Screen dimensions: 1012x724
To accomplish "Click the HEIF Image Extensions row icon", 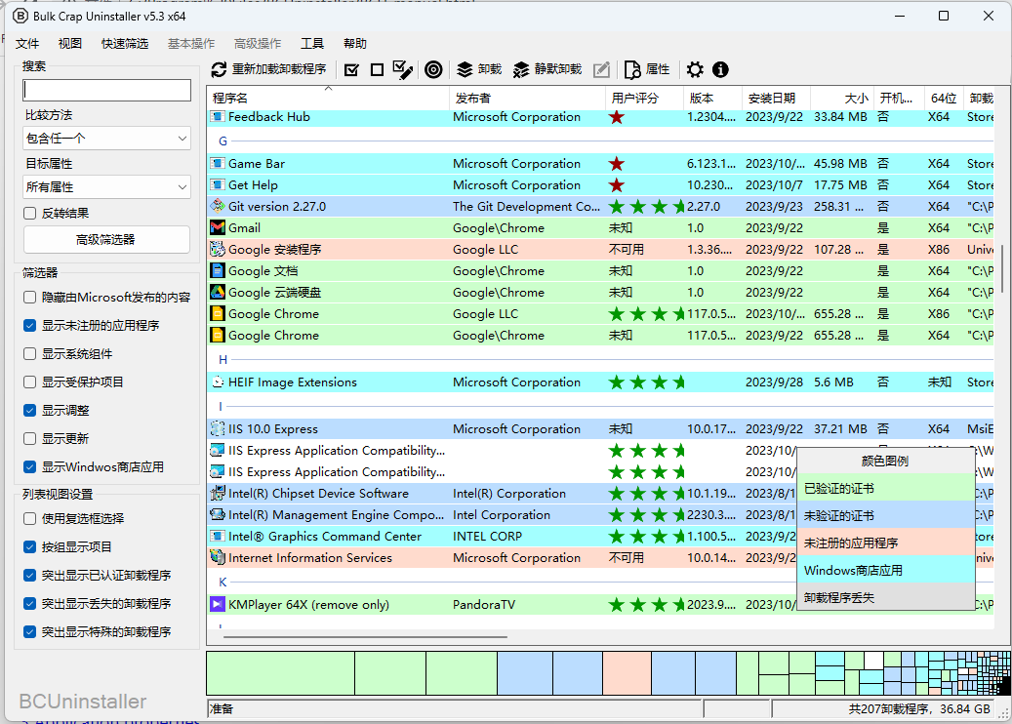I will [218, 382].
